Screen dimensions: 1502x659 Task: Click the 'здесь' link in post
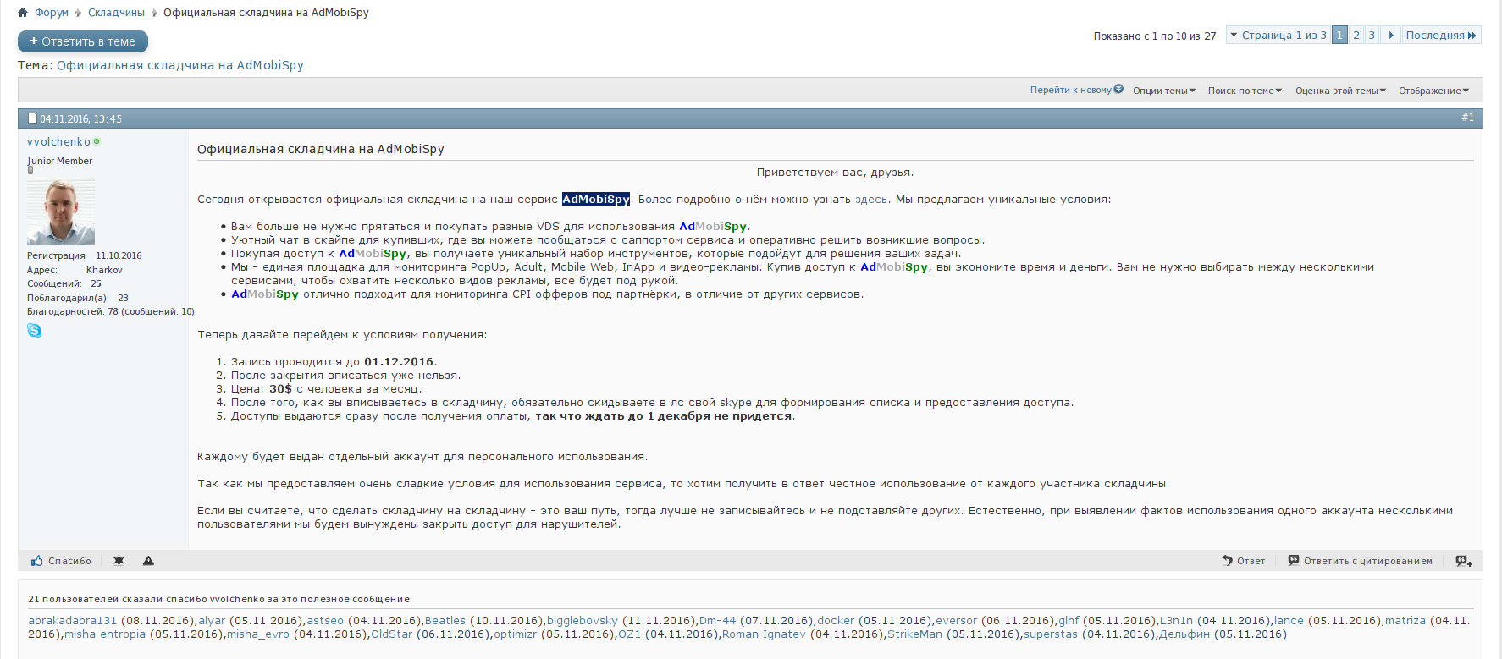[x=871, y=199]
